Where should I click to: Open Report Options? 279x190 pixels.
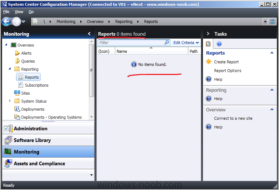click(x=228, y=71)
